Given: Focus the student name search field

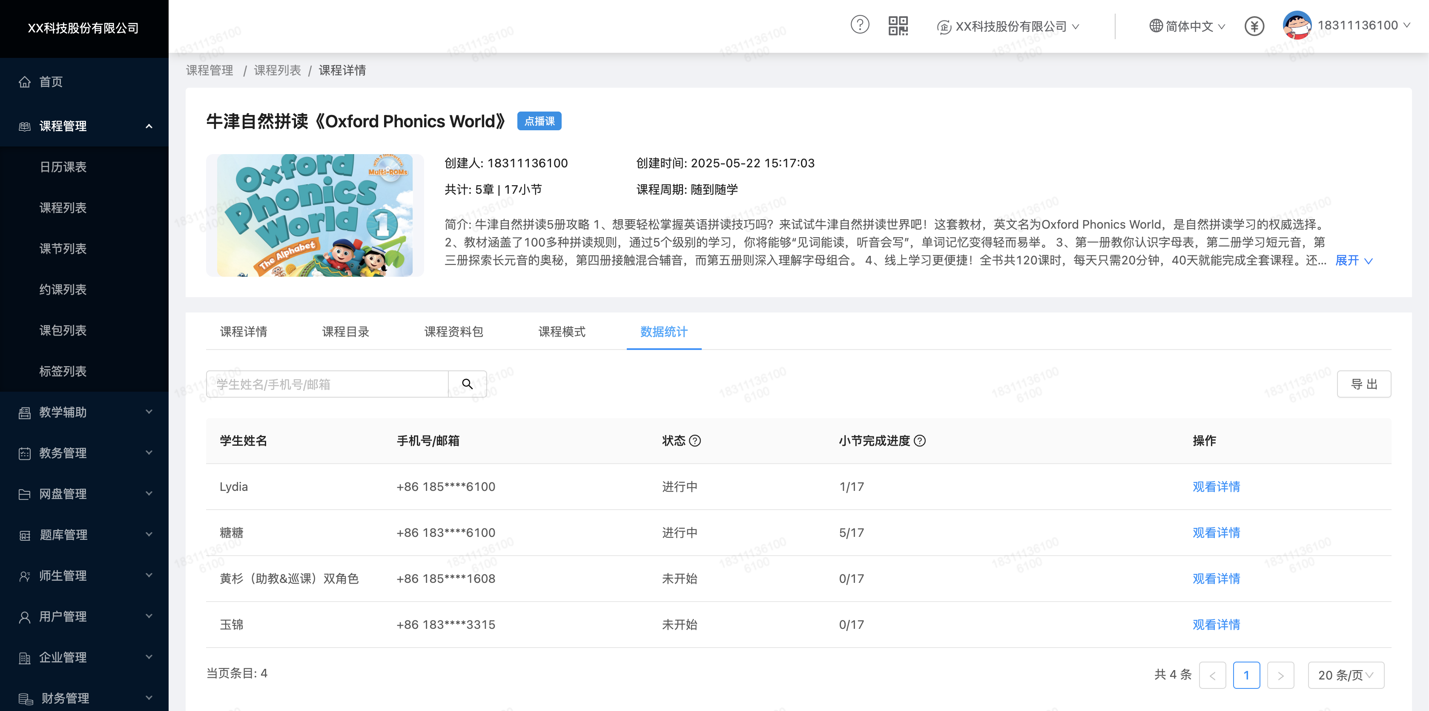Looking at the screenshot, I should click(327, 384).
